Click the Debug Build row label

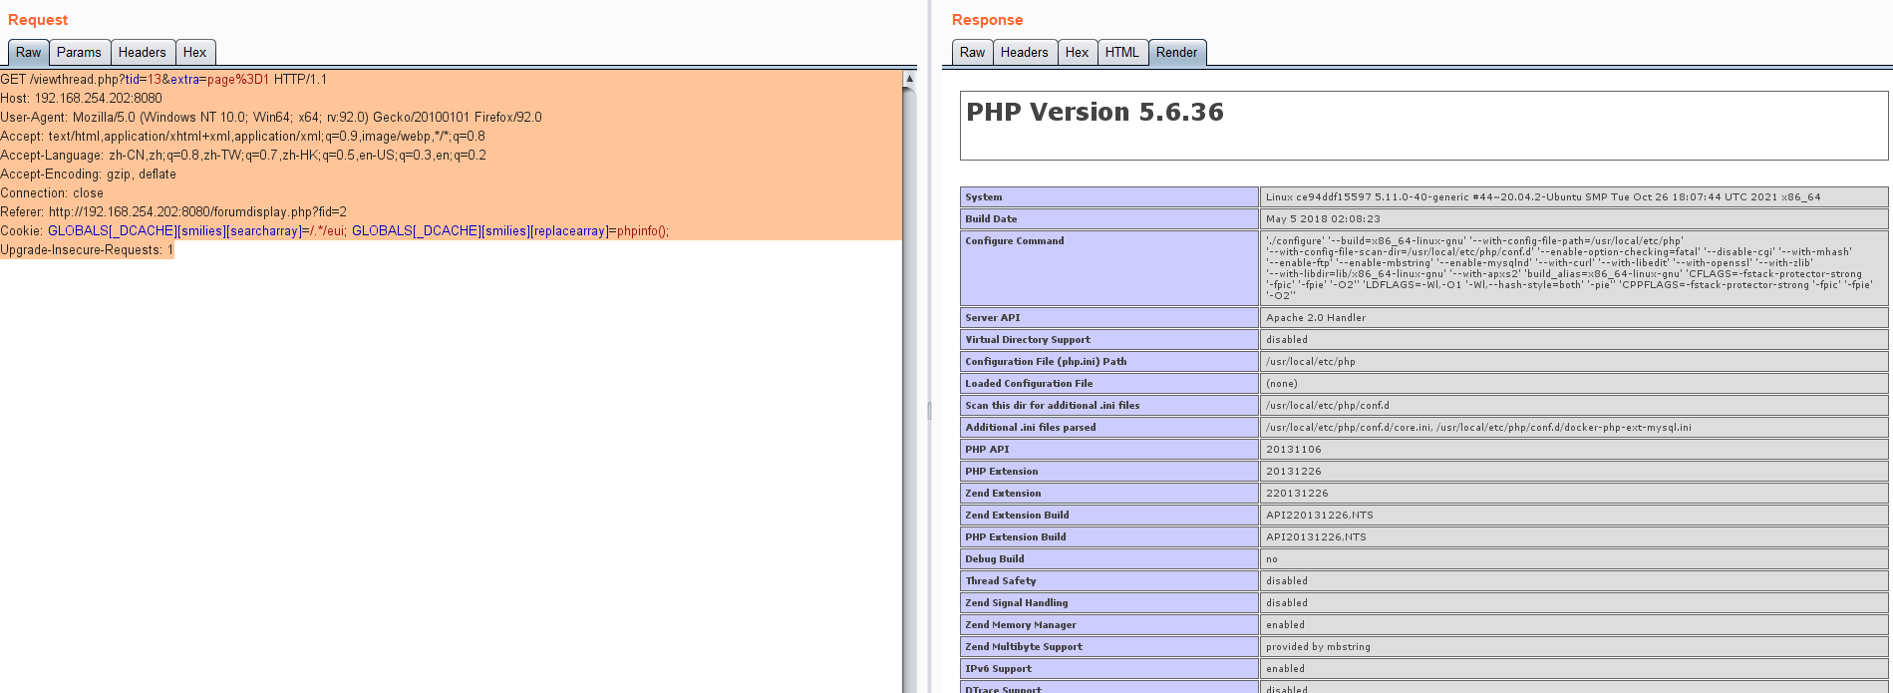[x=994, y=559]
